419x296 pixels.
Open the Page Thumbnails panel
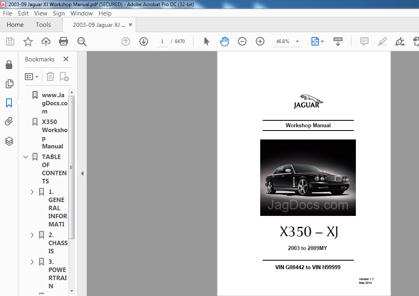click(9, 83)
